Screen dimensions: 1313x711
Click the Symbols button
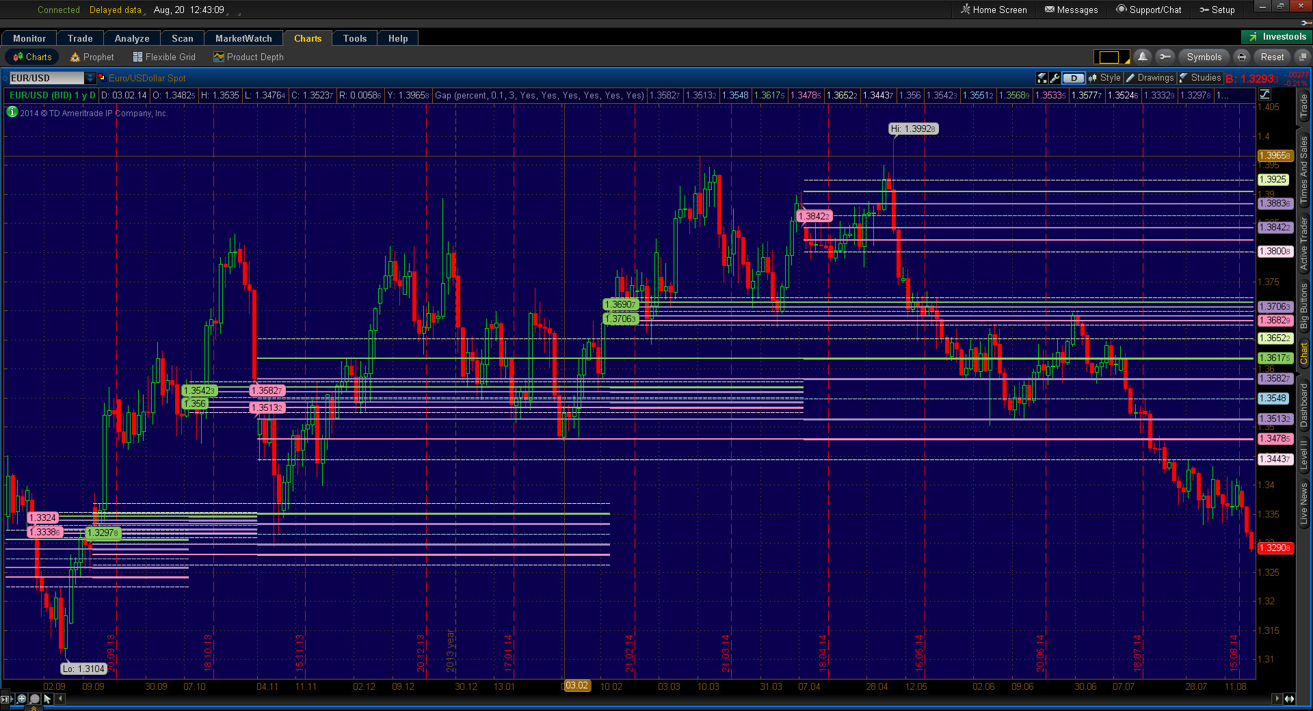pos(1204,57)
